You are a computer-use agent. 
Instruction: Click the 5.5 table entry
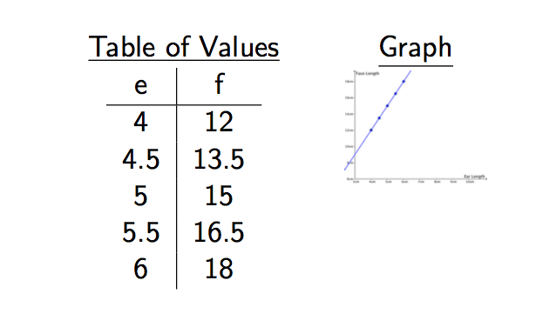141,232
